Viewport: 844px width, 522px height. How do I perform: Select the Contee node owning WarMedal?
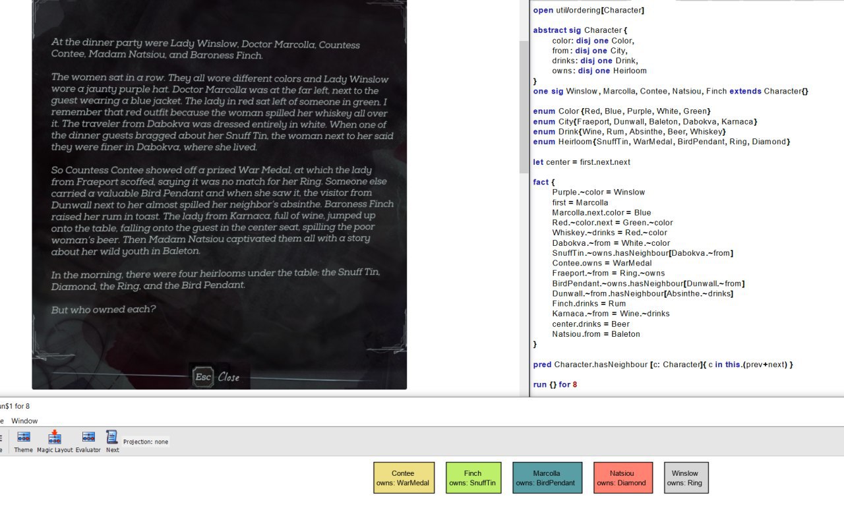tap(404, 478)
